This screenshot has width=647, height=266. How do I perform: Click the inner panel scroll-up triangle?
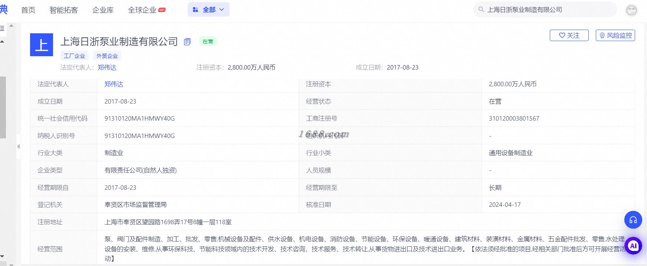coord(12,26)
